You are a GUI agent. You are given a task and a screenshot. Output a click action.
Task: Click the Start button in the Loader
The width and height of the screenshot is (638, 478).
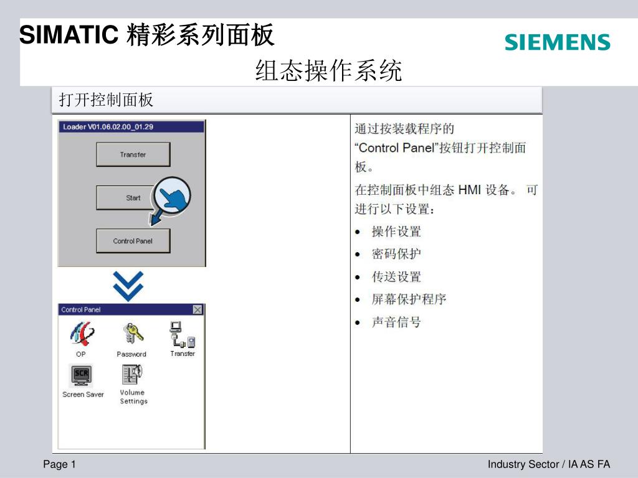[133, 198]
